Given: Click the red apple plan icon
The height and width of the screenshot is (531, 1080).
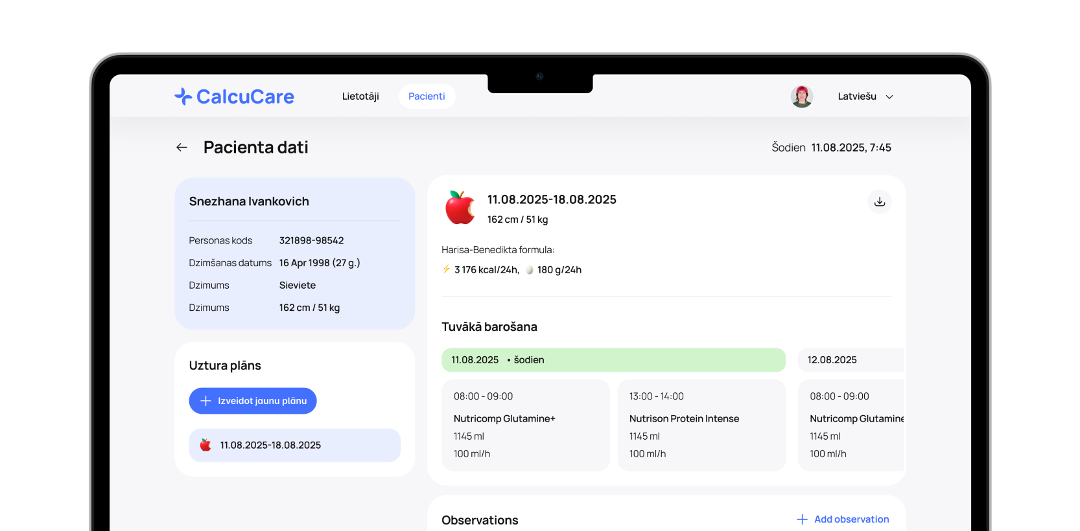Looking at the screenshot, I should 460,208.
